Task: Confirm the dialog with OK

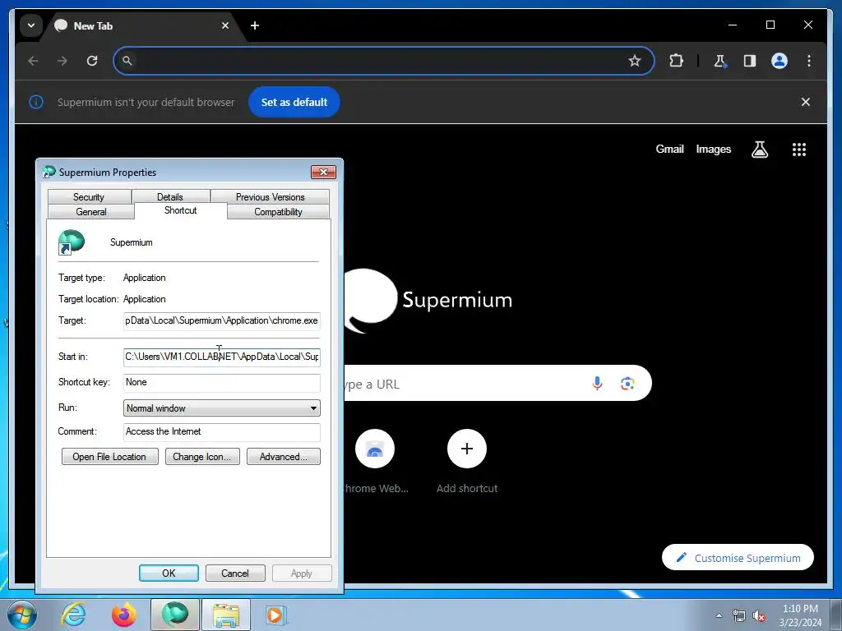Action: tap(169, 573)
